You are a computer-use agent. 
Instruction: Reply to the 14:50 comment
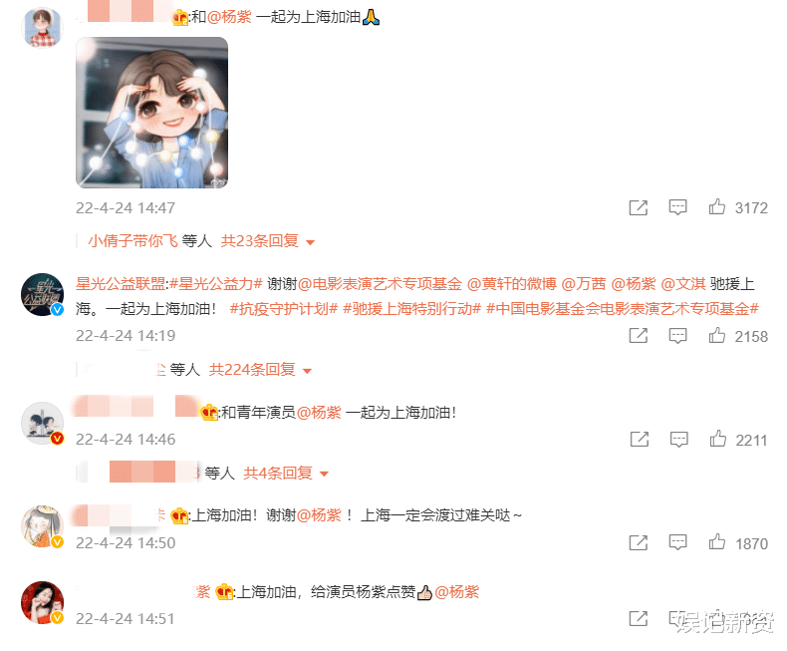tap(677, 542)
